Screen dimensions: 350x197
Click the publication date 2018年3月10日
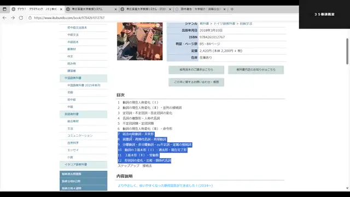point(211,31)
